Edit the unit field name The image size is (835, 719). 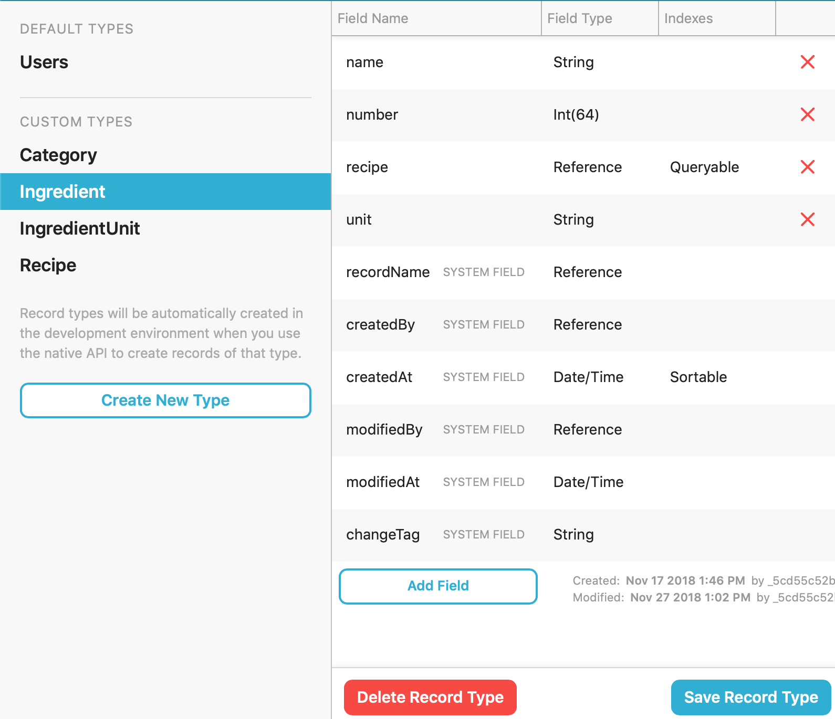tap(359, 219)
